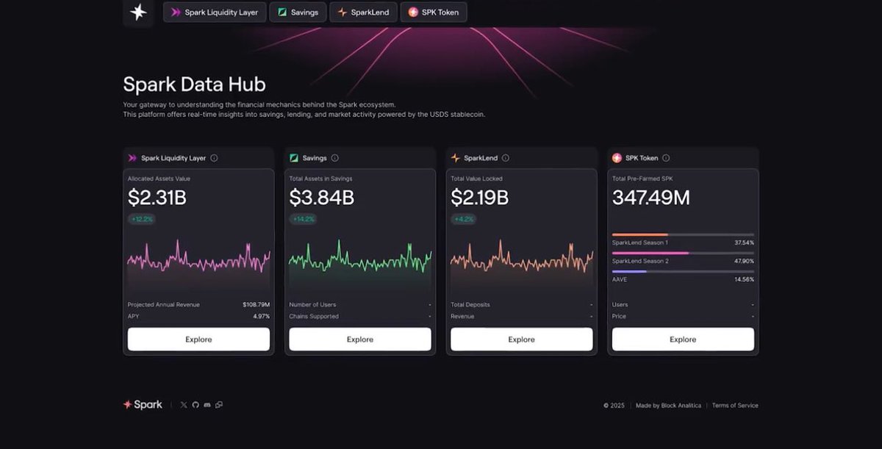Explore the Savings card
Screen dimensions: 882x449
360,340
